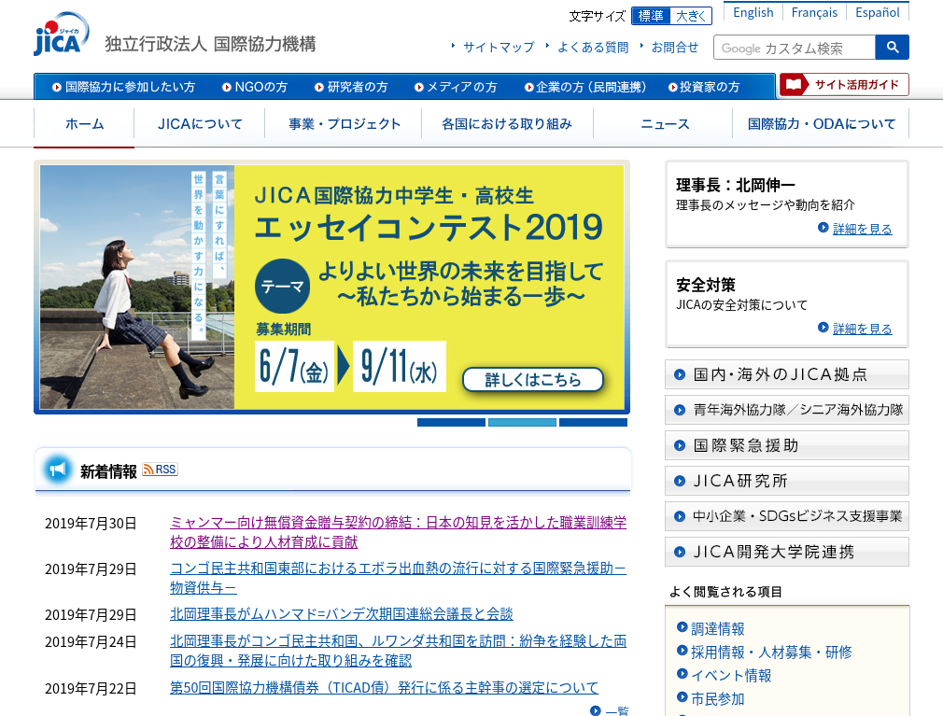This screenshot has width=943, height=716.
Task: Open よくある質問 page
Action: tap(593, 47)
